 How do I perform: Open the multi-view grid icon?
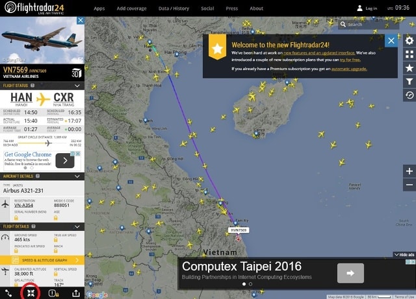(x=409, y=54)
